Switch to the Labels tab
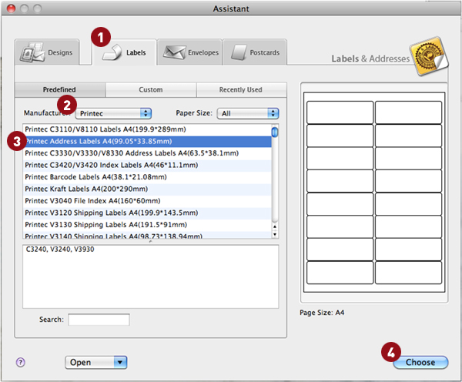This screenshot has width=462, height=382. pos(124,52)
